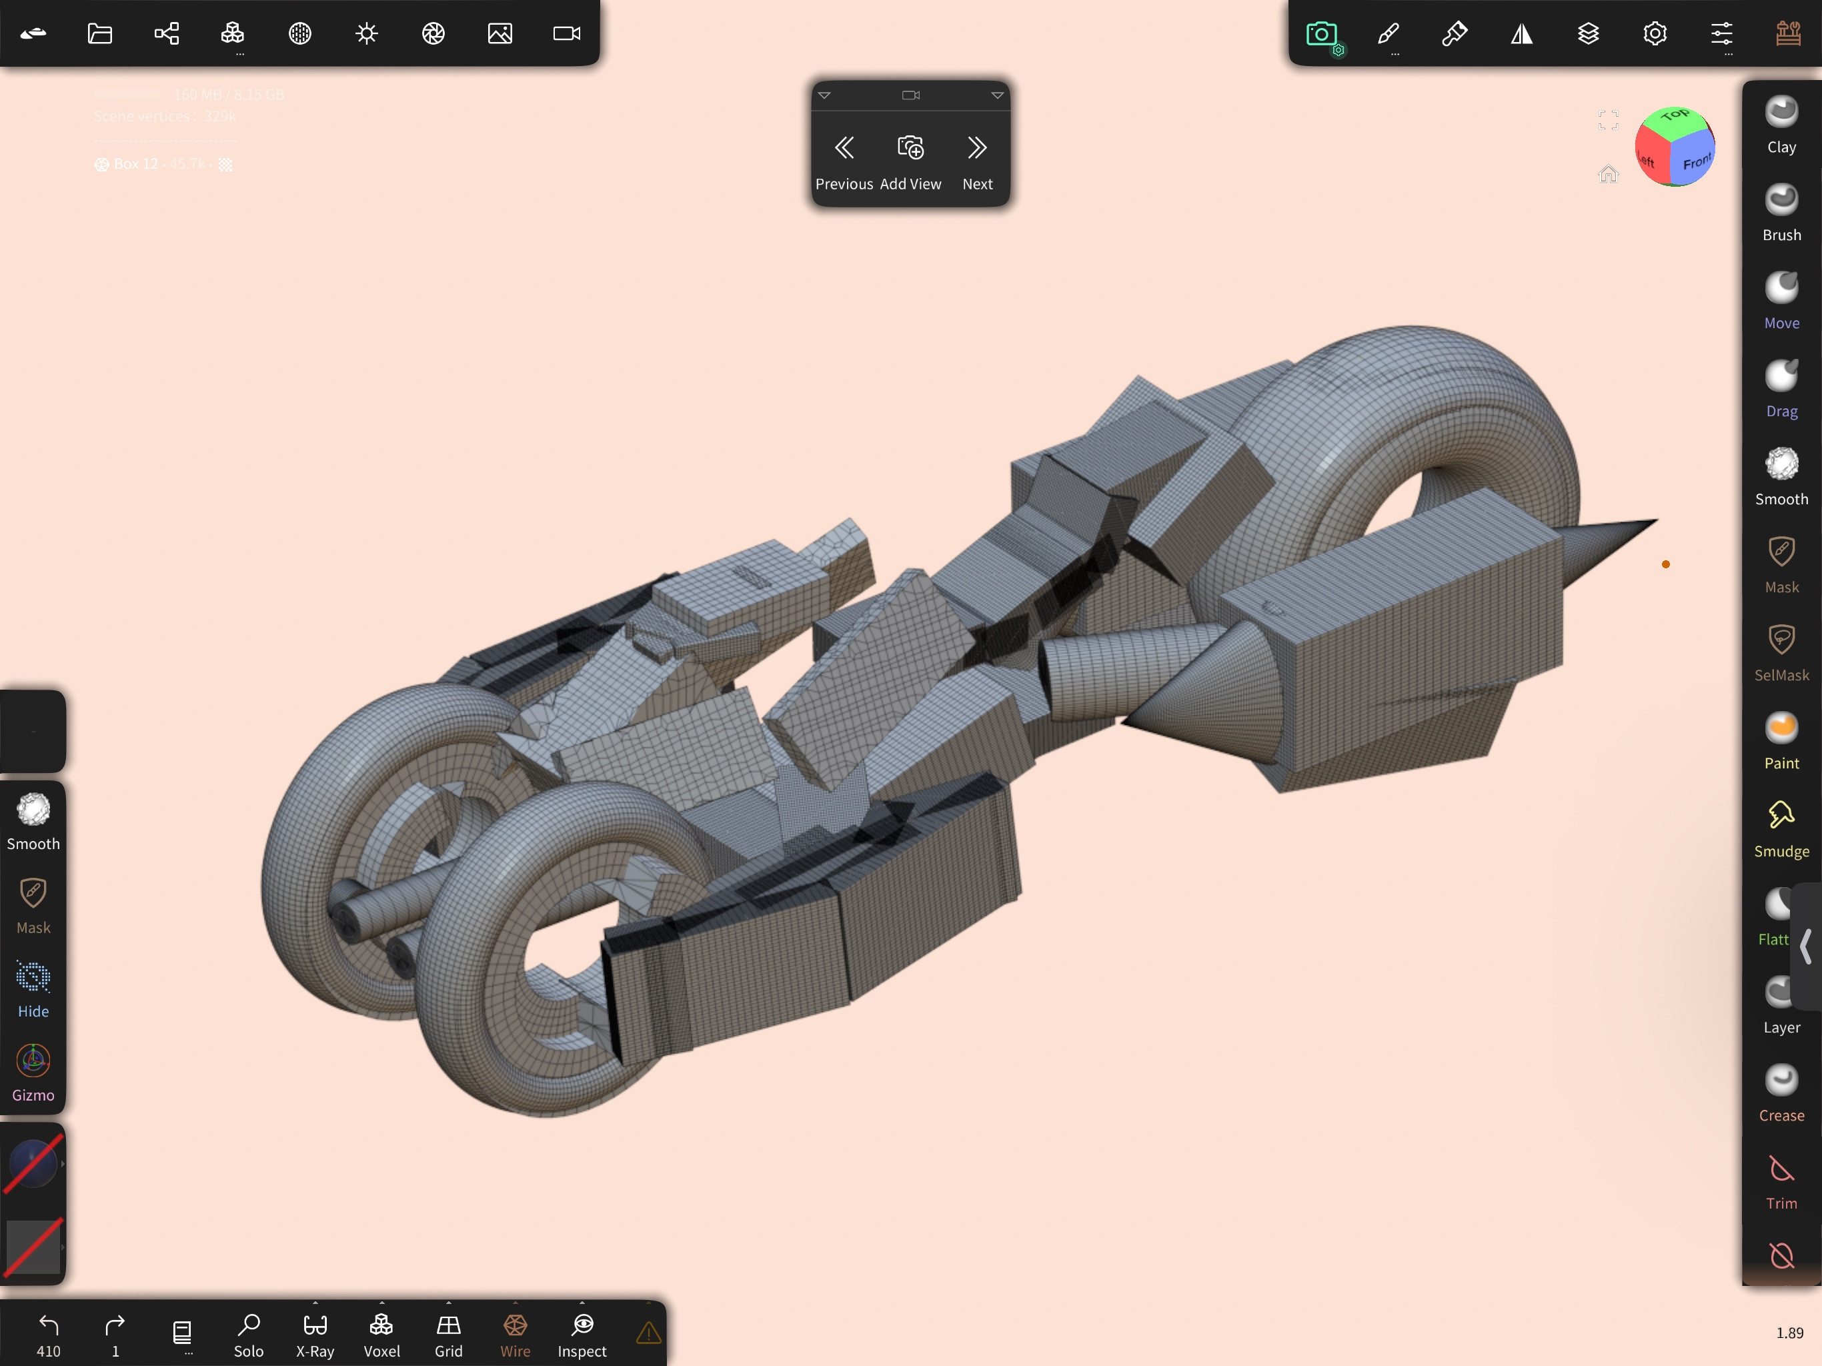Click the Top face of view cube
This screenshot has height=1366, width=1822.
(1675, 120)
